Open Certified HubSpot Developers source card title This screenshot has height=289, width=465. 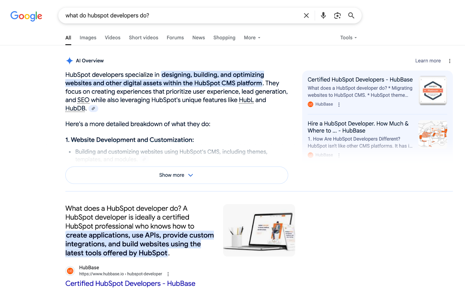(360, 80)
